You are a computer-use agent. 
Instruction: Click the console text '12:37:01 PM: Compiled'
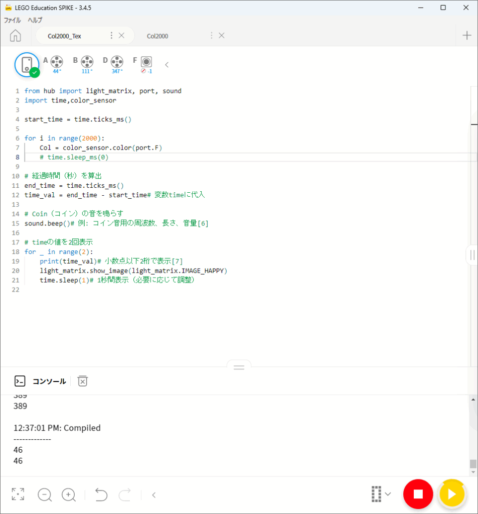click(57, 428)
